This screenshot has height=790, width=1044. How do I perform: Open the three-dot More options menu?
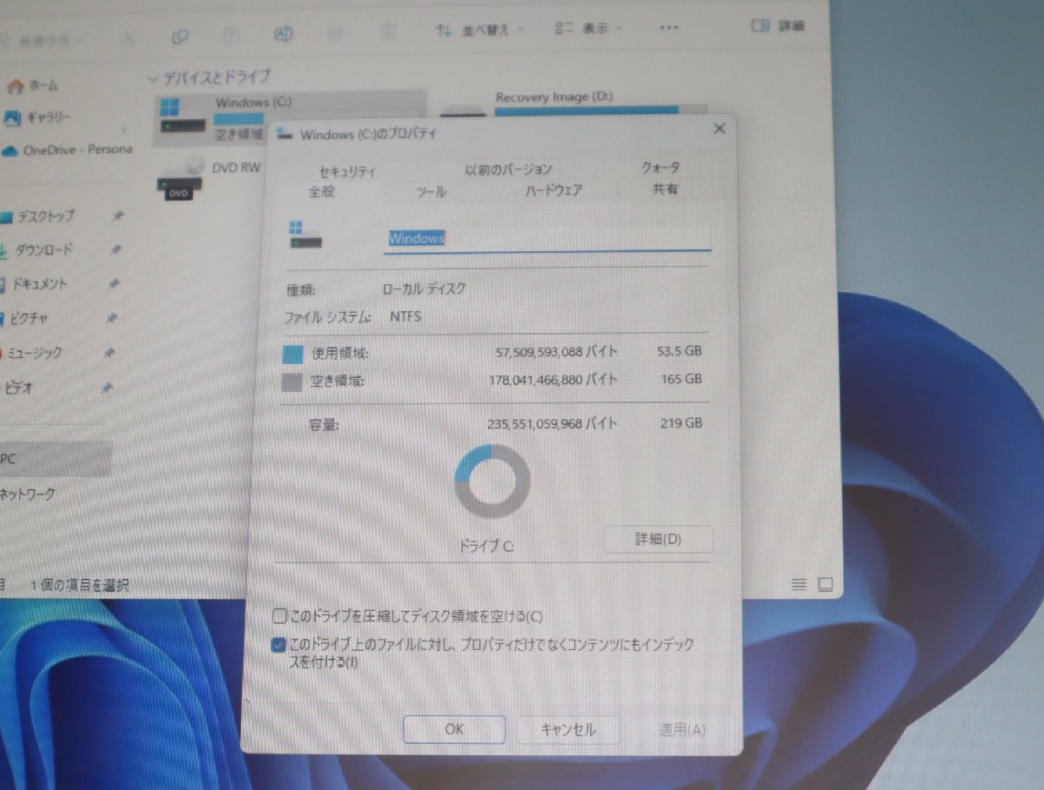668,28
